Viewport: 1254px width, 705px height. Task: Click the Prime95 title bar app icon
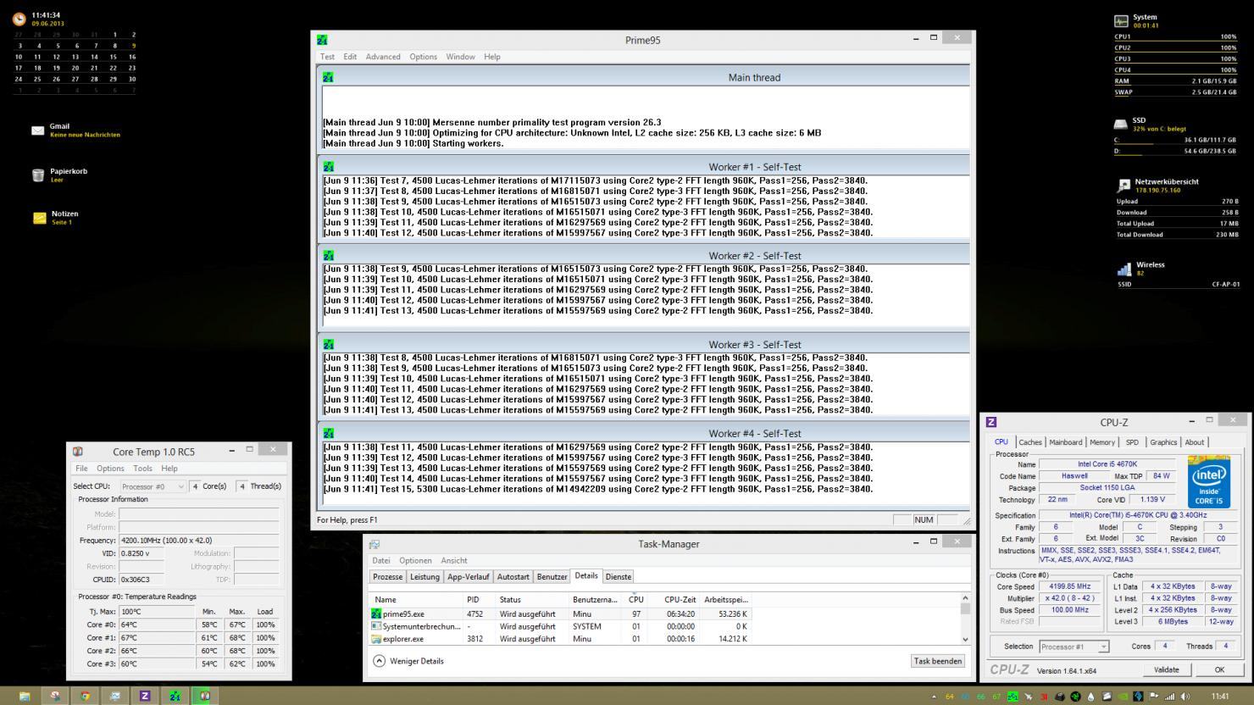tap(322, 40)
